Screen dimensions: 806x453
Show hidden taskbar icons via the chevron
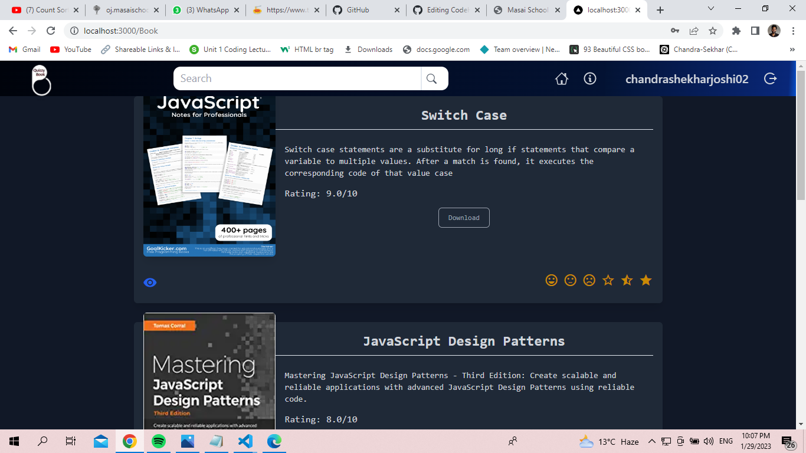click(652, 441)
